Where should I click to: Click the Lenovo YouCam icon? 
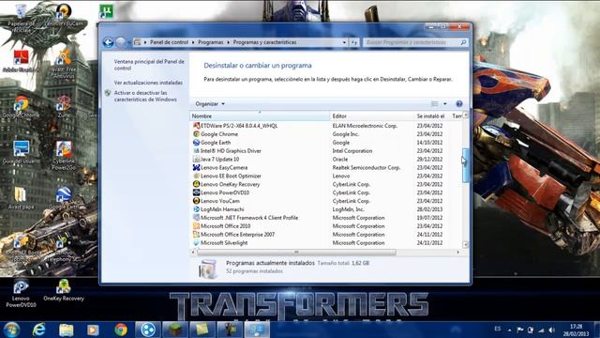click(x=196, y=201)
